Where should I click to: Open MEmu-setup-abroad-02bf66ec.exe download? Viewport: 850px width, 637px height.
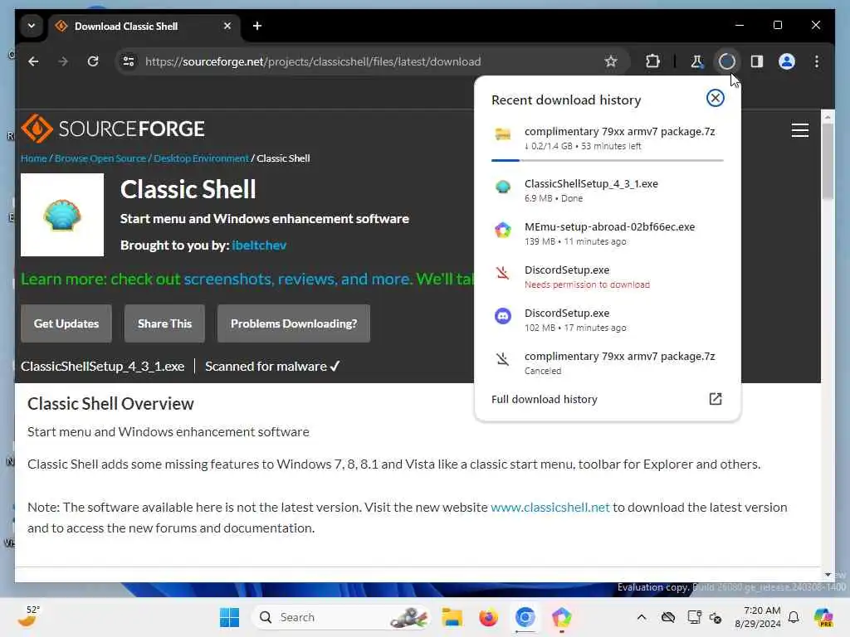[607, 233]
